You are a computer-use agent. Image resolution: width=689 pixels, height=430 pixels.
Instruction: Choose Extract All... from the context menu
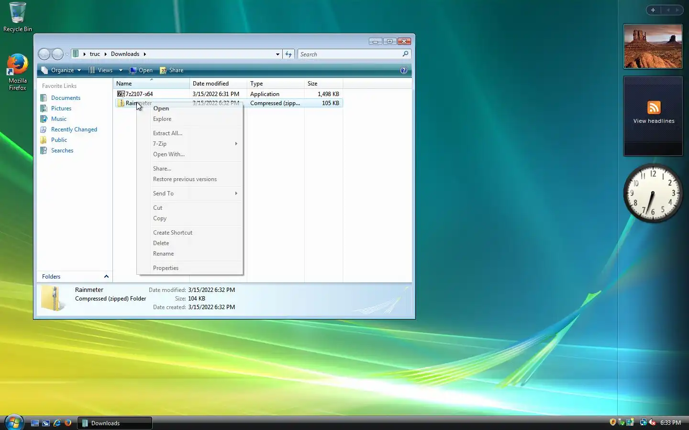(x=189, y=133)
